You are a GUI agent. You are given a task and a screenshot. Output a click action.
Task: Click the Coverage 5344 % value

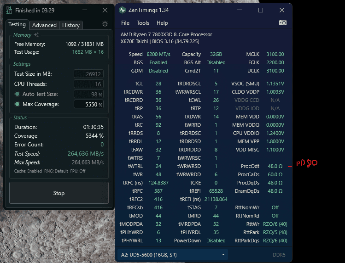point(94,136)
